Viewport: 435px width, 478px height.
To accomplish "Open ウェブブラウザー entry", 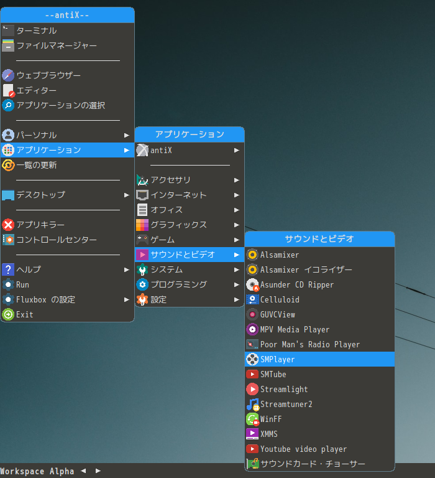I will coord(67,75).
